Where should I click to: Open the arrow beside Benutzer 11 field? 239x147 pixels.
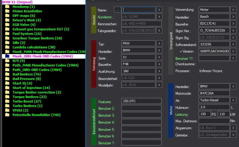coord(233,58)
